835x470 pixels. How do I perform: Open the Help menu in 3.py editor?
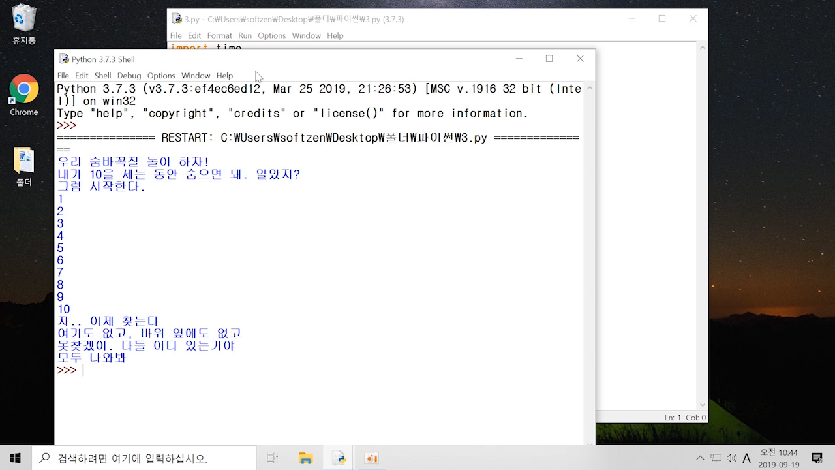click(335, 35)
